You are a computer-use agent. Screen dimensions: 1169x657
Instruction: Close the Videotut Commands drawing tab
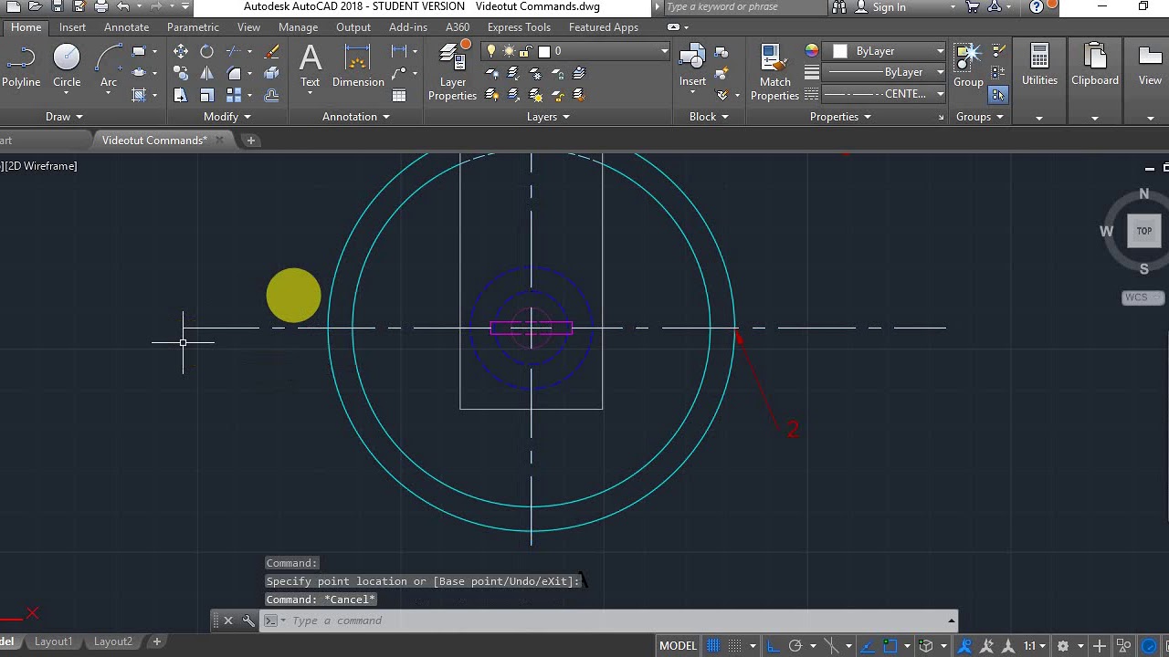coord(221,141)
